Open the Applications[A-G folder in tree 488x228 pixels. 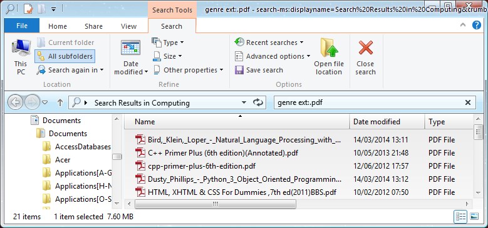(83, 173)
